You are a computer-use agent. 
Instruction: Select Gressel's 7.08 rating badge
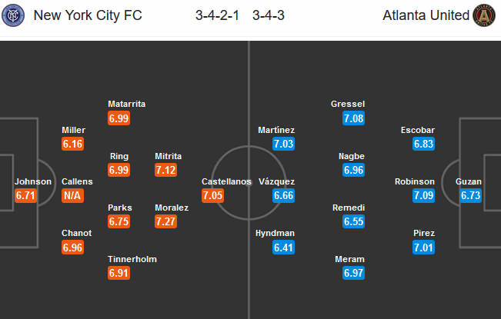(x=354, y=118)
